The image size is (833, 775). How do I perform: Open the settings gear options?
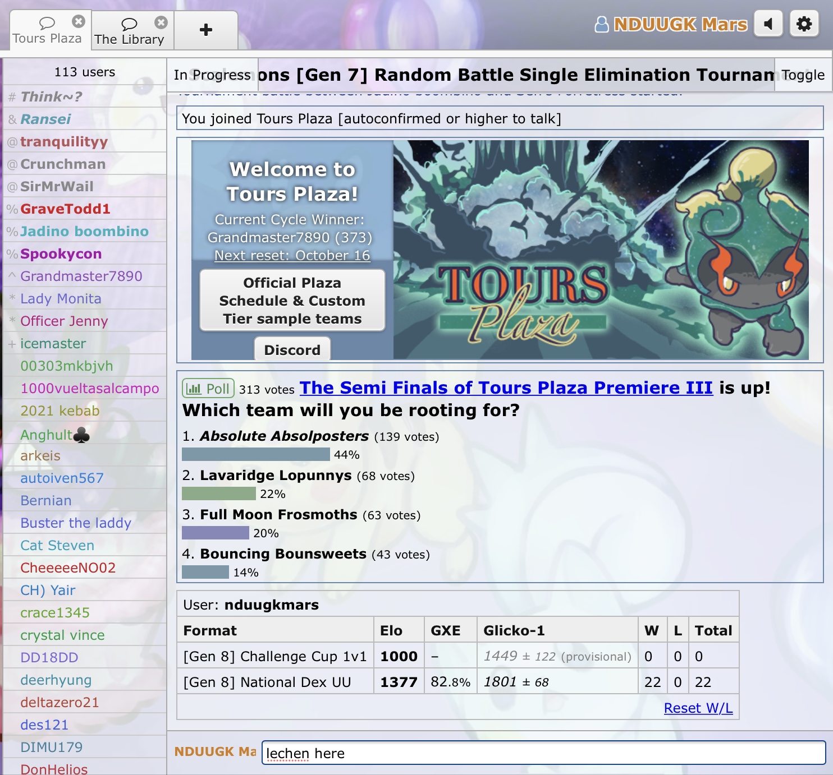point(804,24)
